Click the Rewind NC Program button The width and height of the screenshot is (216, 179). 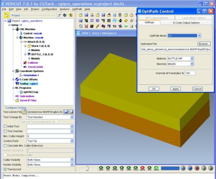(x=190, y=168)
